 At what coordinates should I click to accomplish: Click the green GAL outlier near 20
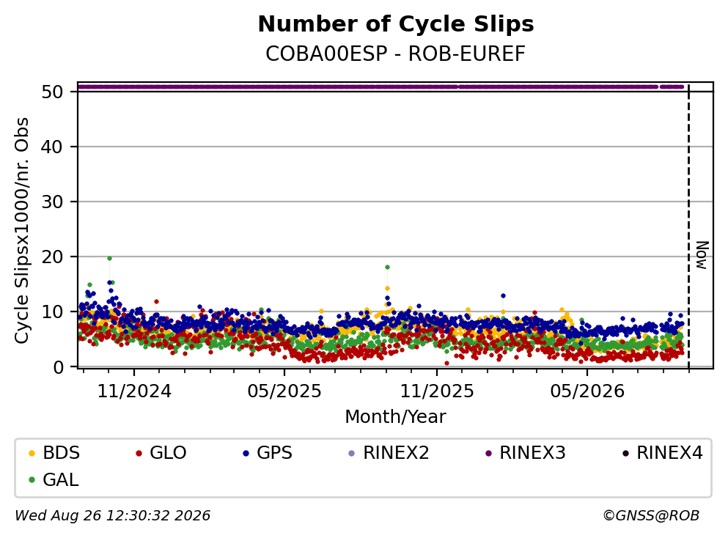point(109,258)
